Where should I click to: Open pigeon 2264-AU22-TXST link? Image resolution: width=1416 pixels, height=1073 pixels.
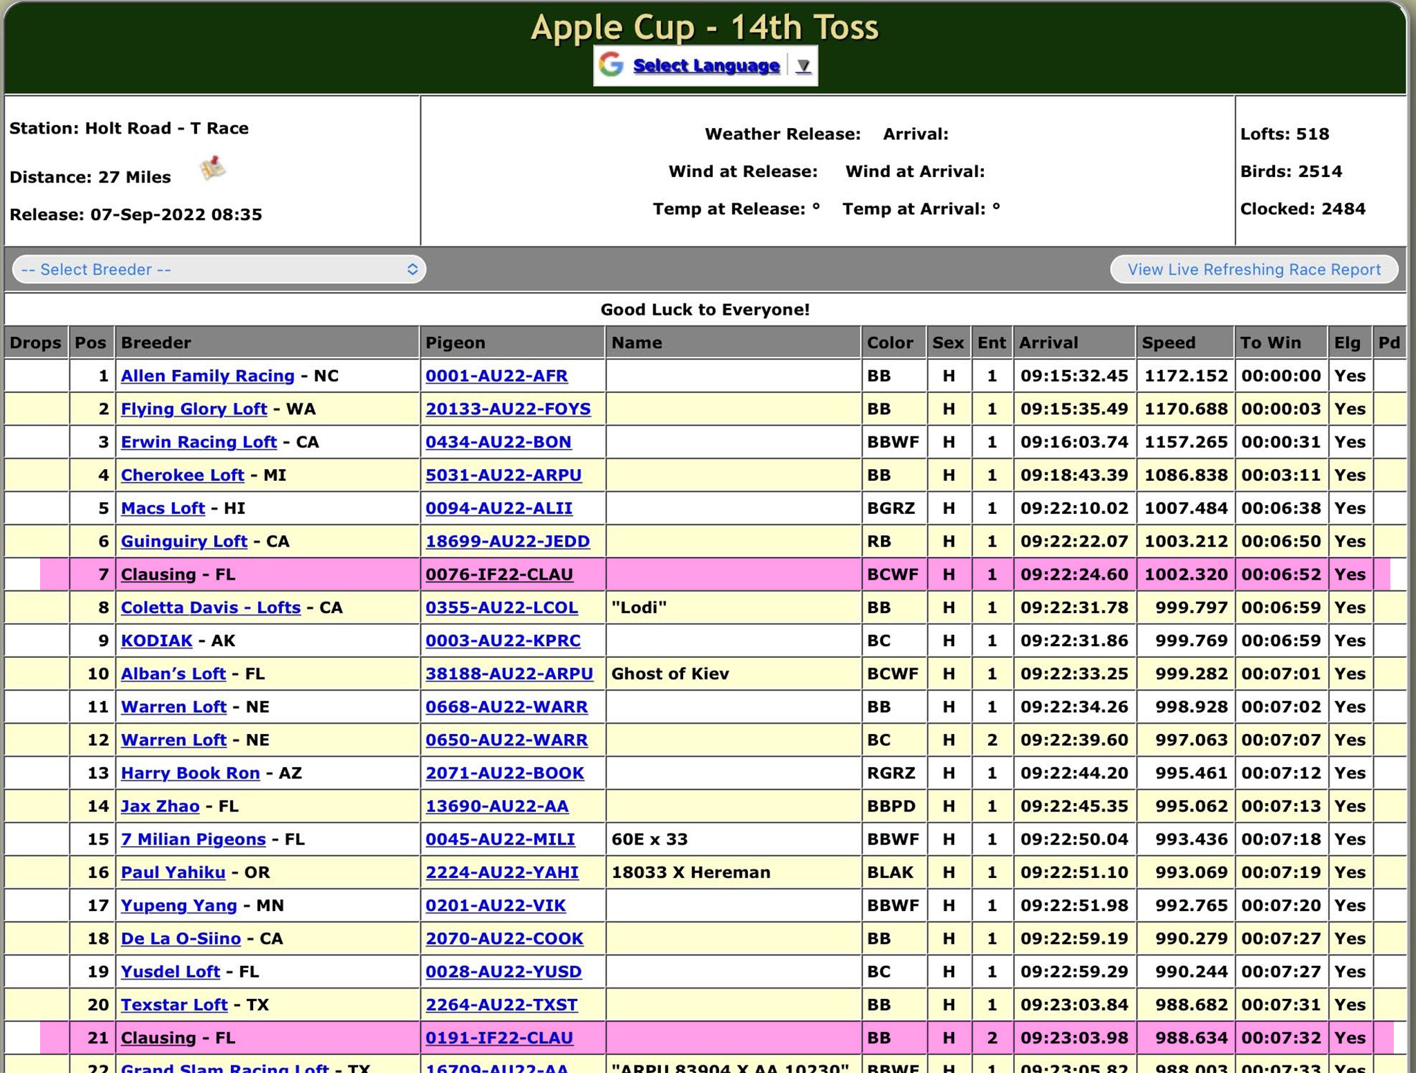501,1005
